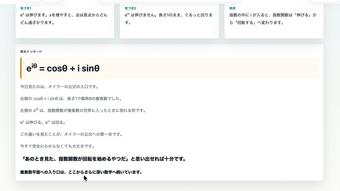
Task: Click line 'eˣ は伸びる。eⁱˣ は回る。'
Action: (x=43, y=122)
